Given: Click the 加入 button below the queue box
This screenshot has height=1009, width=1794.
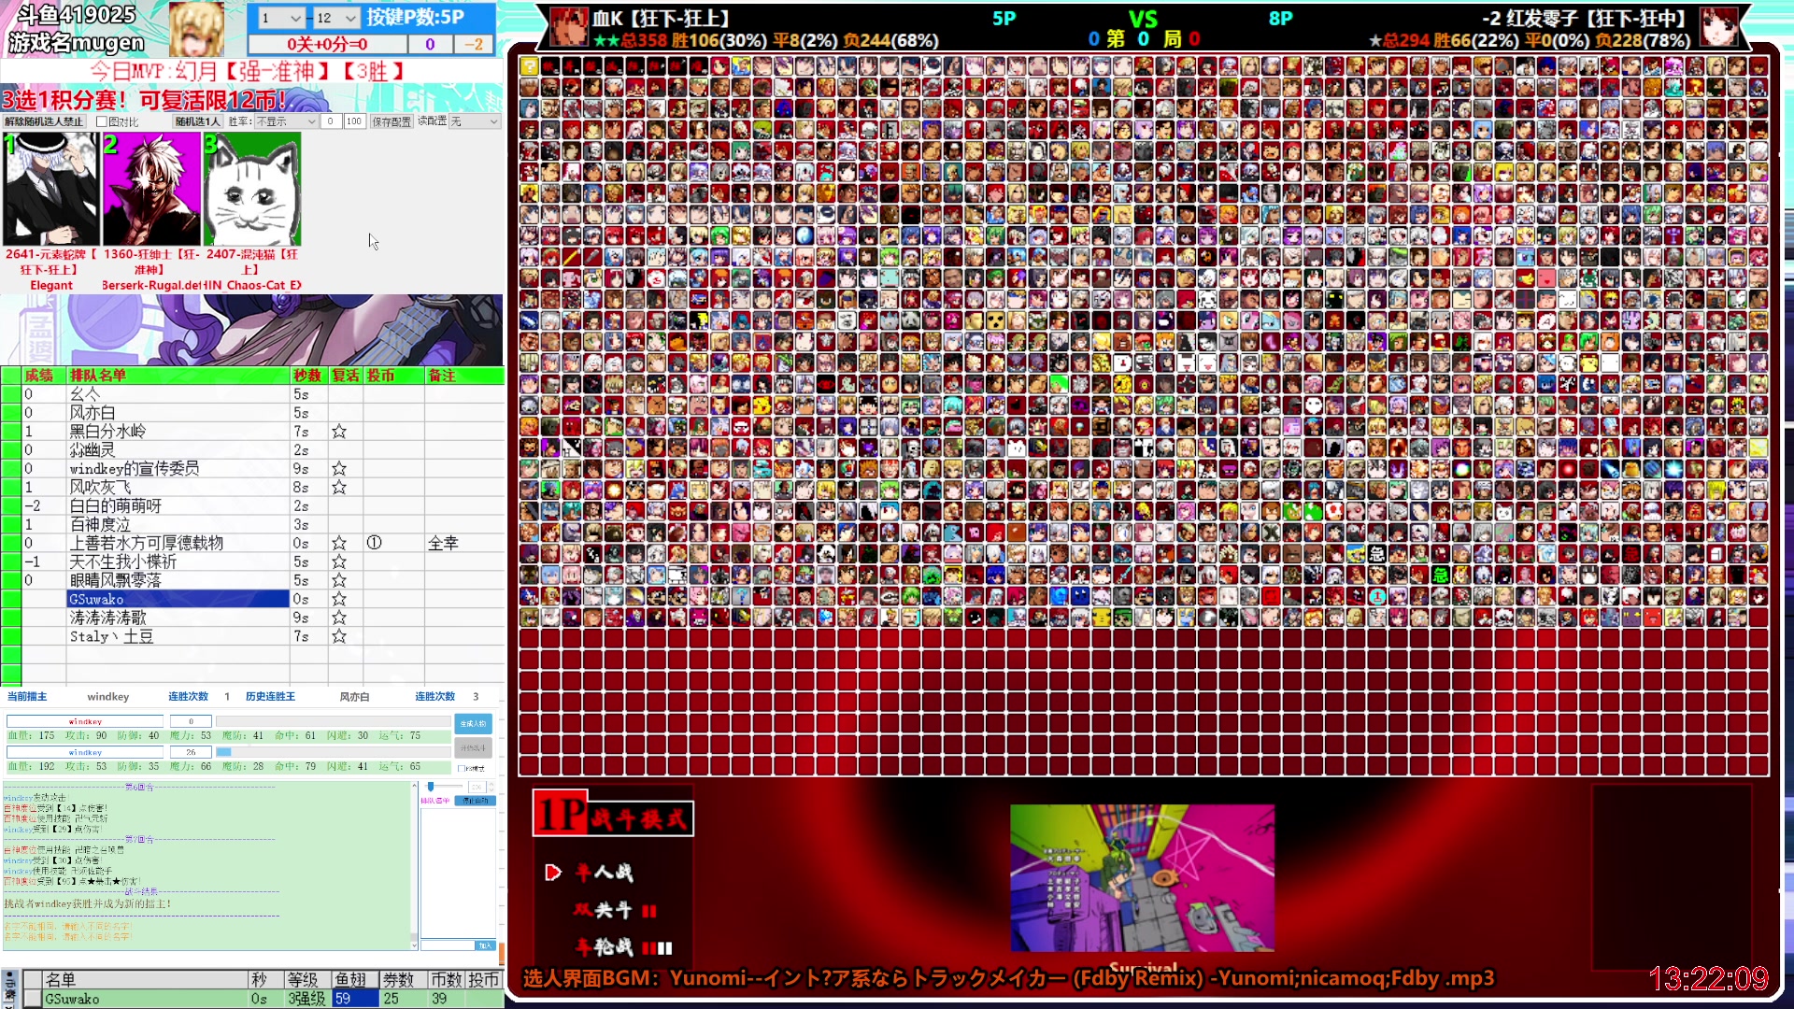Looking at the screenshot, I should tap(485, 945).
